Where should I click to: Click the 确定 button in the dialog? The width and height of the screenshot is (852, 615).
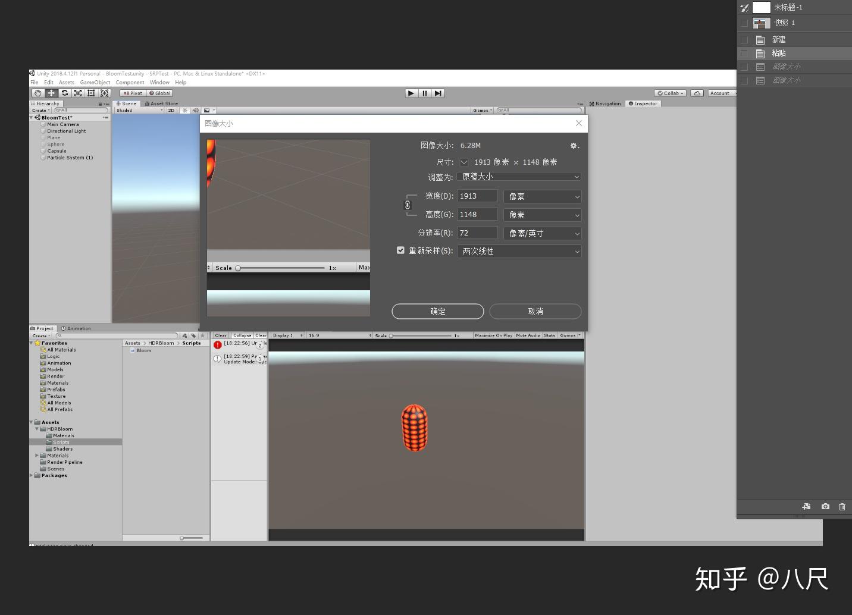tap(437, 311)
